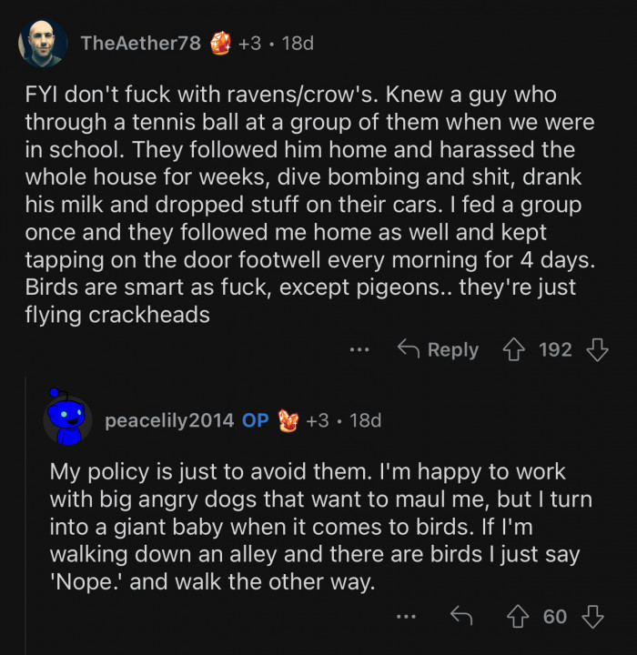Click the 192 vote score
The image size is (637, 655).
click(555, 349)
